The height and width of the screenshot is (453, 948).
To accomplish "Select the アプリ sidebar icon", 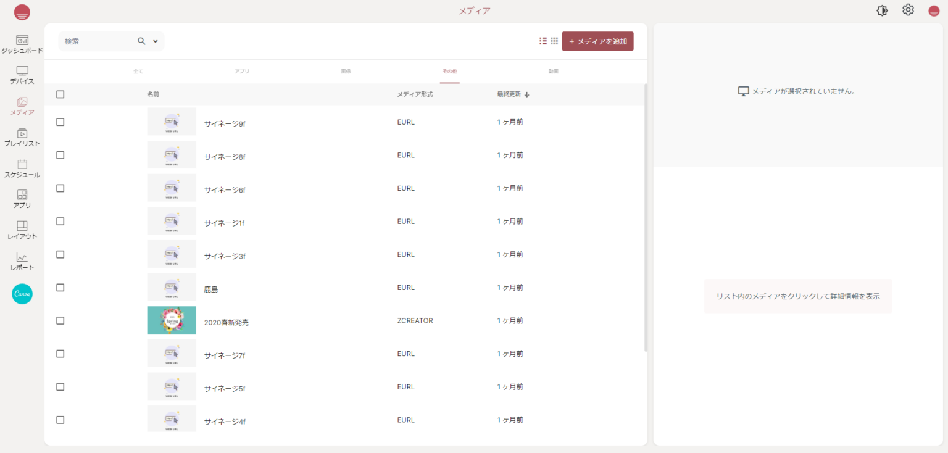I will point(22,195).
